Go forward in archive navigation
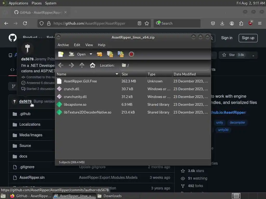 tap(71, 65)
